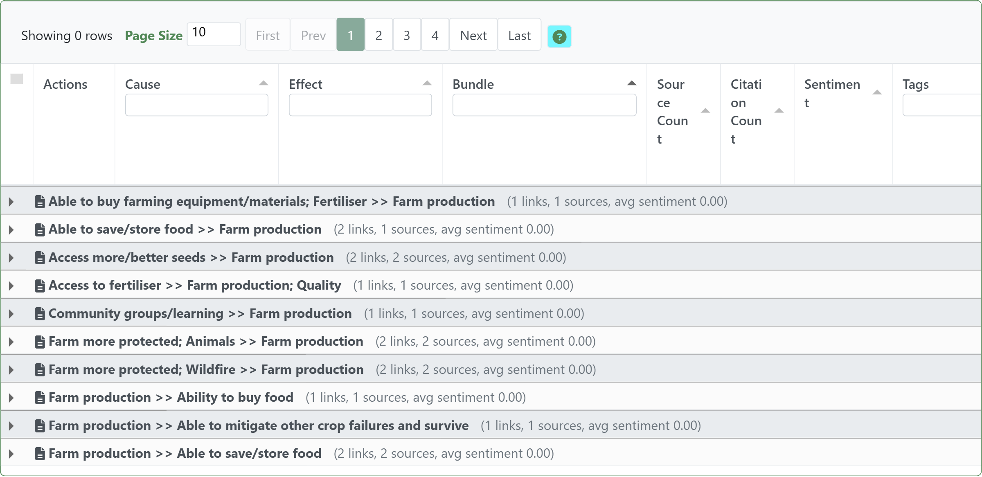Expand the Farm production >> Ability to buy food group

11,398
